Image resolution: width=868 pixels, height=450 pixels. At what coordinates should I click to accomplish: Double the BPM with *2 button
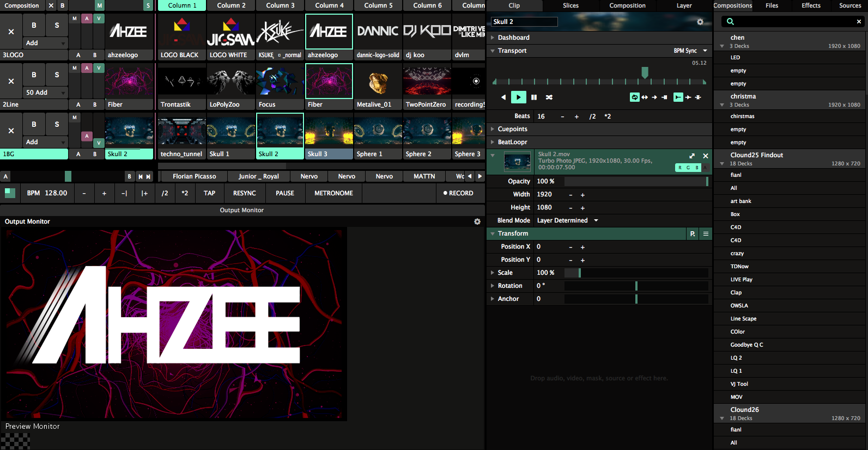[185, 193]
